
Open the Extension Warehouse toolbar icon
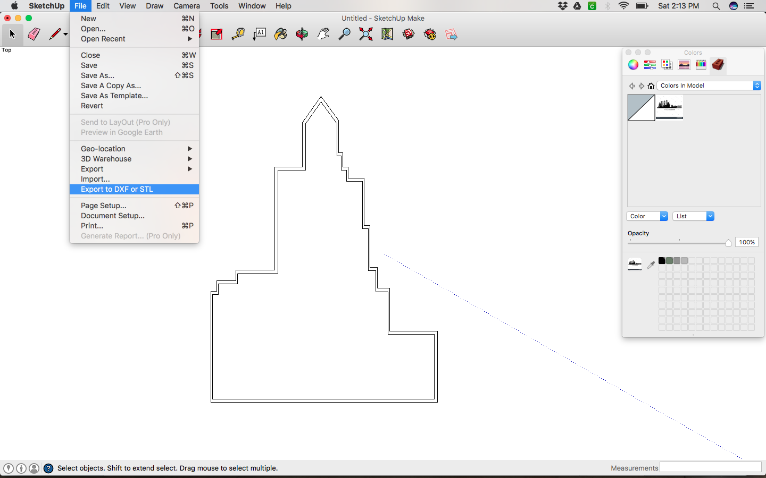point(430,35)
